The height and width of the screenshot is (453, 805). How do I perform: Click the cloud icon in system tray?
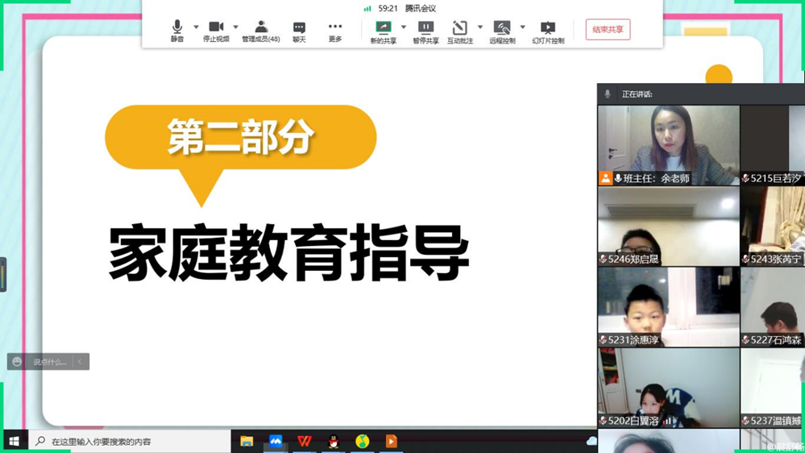tap(591, 441)
